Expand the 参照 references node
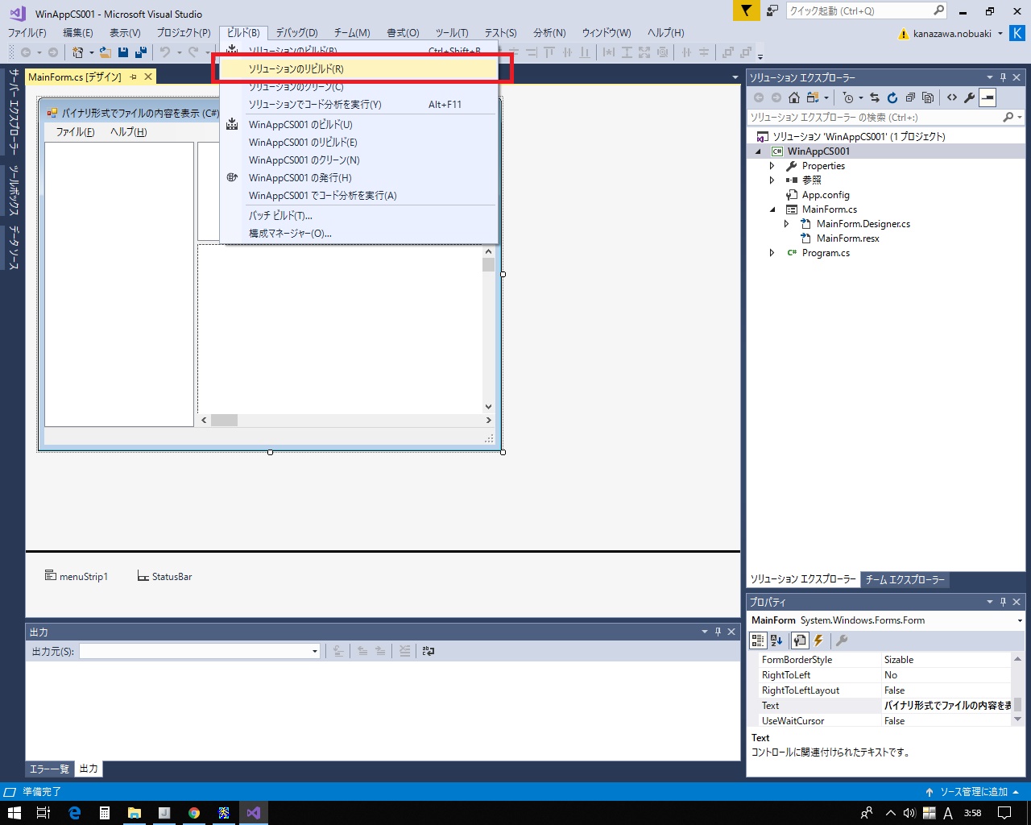Screen dimensions: 1031x825 [772, 180]
